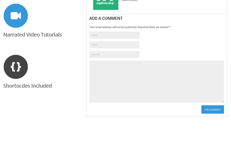Click the ADD A COMMENT heading
Image resolution: width=231 pixels, height=141 pixels.
106,18
